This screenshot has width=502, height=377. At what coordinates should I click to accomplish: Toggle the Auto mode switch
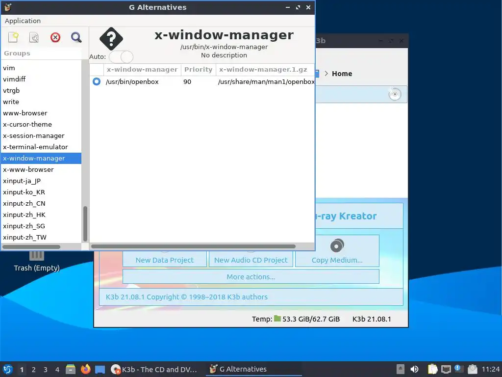[121, 57]
